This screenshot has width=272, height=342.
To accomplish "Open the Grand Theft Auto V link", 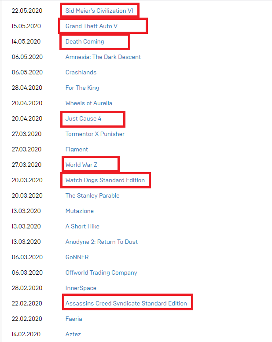I will (x=92, y=26).
